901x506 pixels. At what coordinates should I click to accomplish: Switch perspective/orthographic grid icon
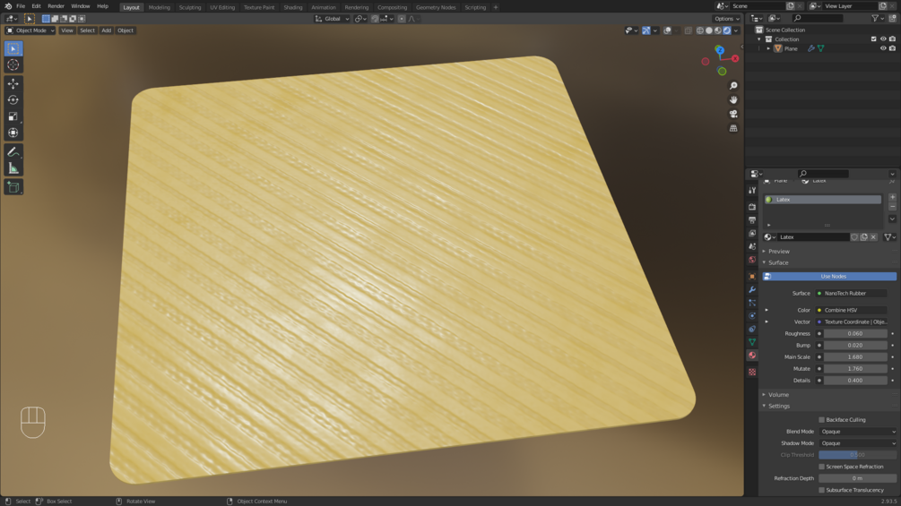733,128
